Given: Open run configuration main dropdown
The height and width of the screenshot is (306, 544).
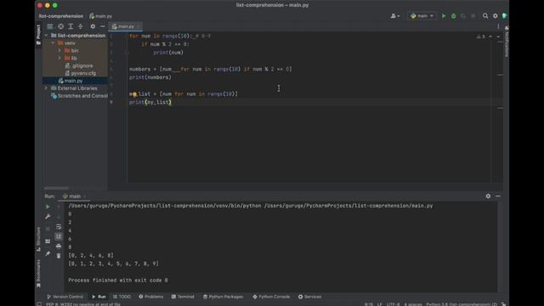Looking at the screenshot, I should 422,16.
